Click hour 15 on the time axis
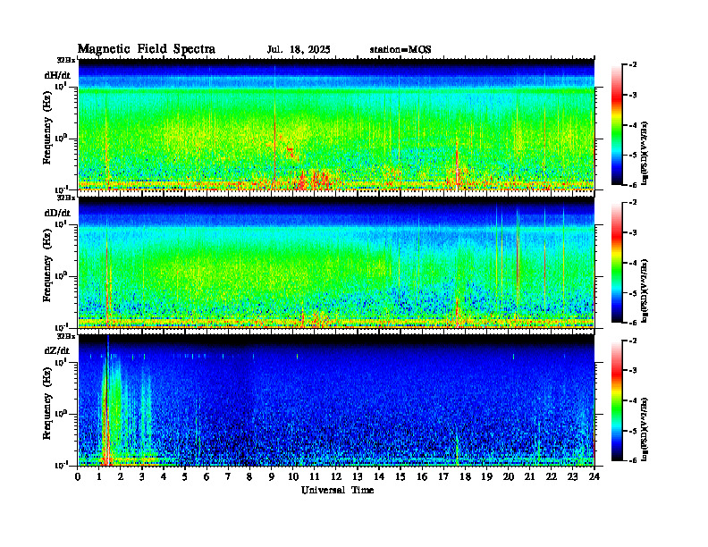This screenshot has height=547, width=708. (x=400, y=477)
